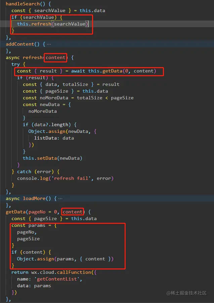Click the catch keyword
The image size is (214, 303).
(x=24, y=172)
